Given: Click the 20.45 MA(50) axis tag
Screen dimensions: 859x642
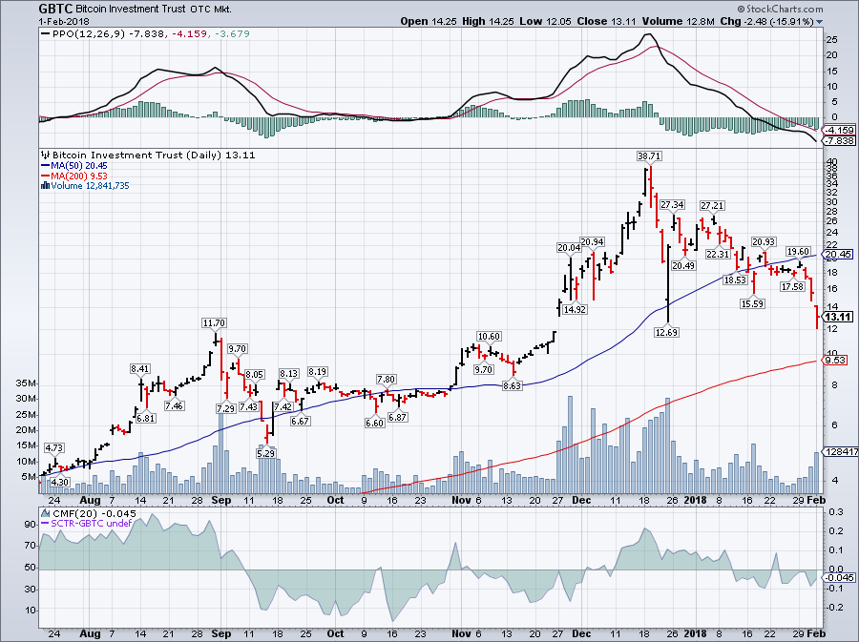Looking at the screenshot, I should (x=837, y=255).
